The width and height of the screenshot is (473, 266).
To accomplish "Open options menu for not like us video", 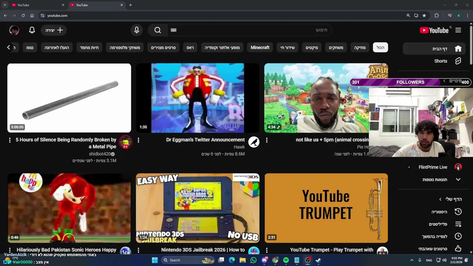I will (266, 140).
